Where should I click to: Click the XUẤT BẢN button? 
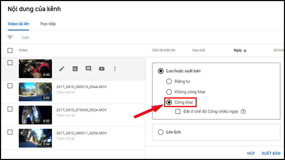click(271, 153)
